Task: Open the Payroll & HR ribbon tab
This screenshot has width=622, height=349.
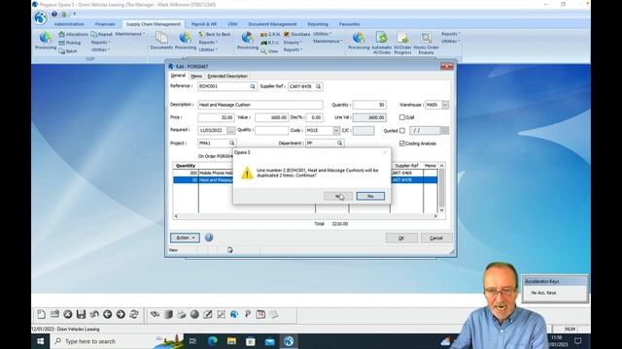Action: pos(204,24)
